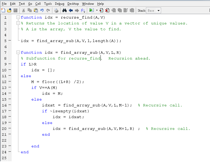Collapse the find_array_sub function fold on line 7

coord(18,52)
